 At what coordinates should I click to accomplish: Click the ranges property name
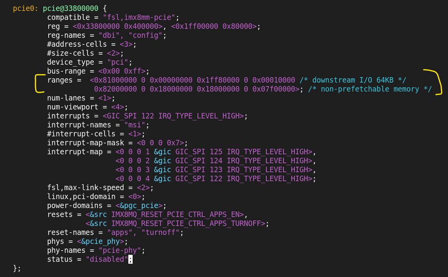[60, 80]
